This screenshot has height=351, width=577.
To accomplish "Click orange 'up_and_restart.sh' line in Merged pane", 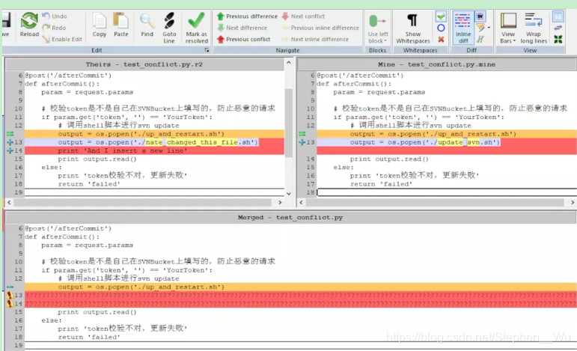I will click(x=301, y=287).
